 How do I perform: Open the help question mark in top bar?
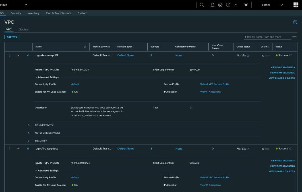pos(228,5)
